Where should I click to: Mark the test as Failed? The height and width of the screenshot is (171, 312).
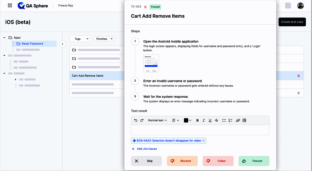(x=218, y=161)
